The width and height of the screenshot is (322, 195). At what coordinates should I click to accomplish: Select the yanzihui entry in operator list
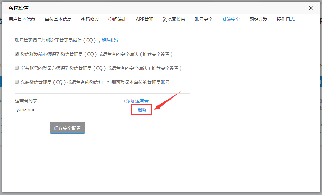coord(25,110)
